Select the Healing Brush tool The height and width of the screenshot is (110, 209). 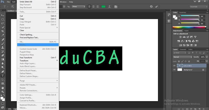point(3,40)
